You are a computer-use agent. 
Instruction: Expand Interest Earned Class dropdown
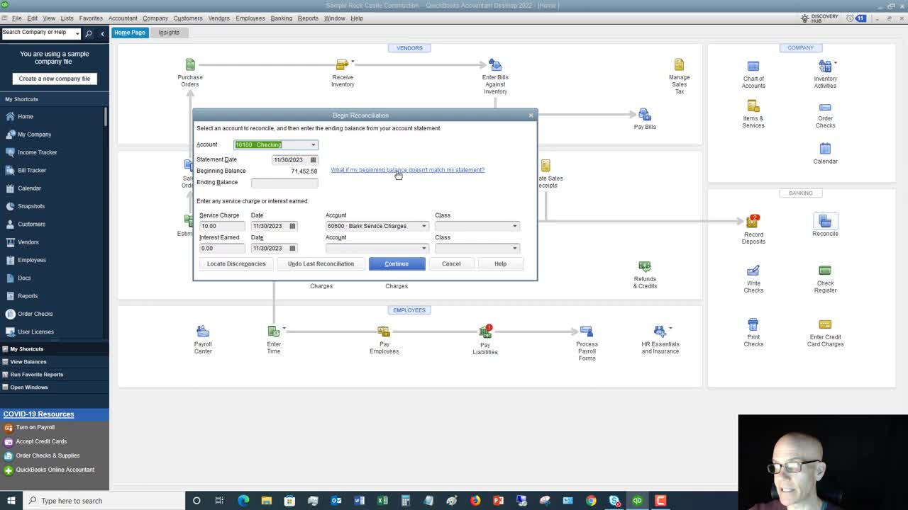click(515, 249)
